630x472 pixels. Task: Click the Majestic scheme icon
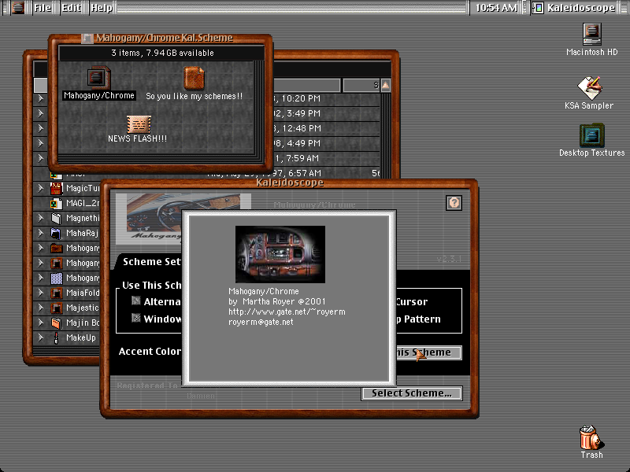(56, 308)
